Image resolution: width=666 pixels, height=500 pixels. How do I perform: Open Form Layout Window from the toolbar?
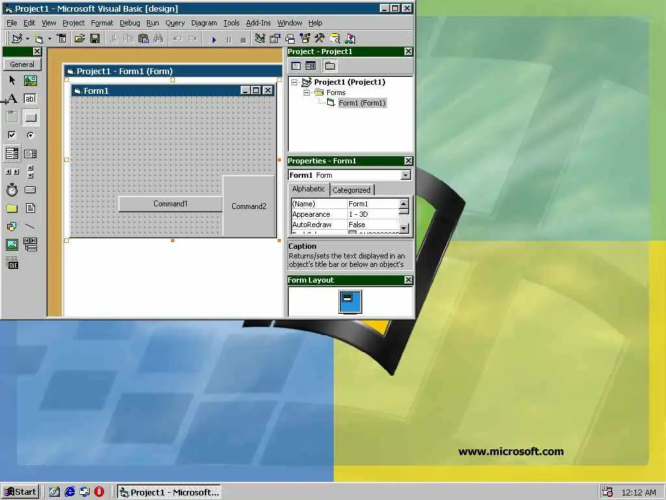click(x=290, y=38)
